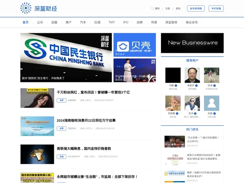
Task: Open headline 2024海南咖啡消费月22日将在万宁启幕
Action: [86, 121]
